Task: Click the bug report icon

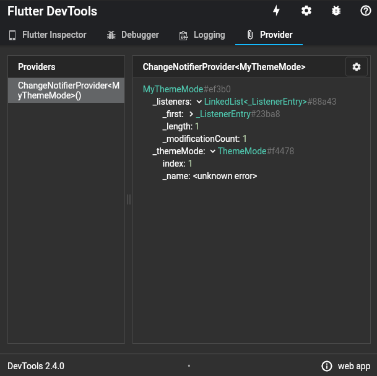Action: [336, 11]
